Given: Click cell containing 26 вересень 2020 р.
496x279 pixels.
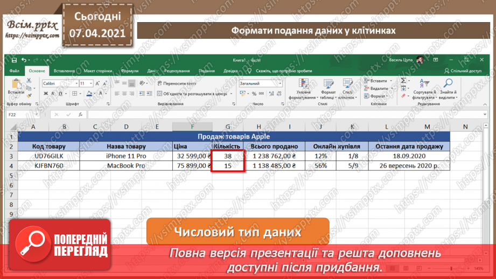Looking at the screenshot, I should click(x=409, y=166).
